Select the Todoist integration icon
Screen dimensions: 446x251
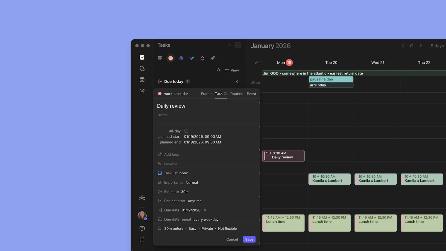coord(192,58)
